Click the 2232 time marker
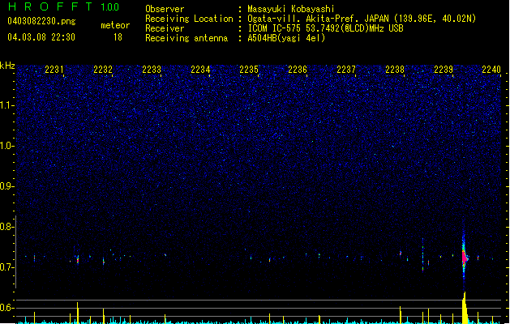 point(103,70)
